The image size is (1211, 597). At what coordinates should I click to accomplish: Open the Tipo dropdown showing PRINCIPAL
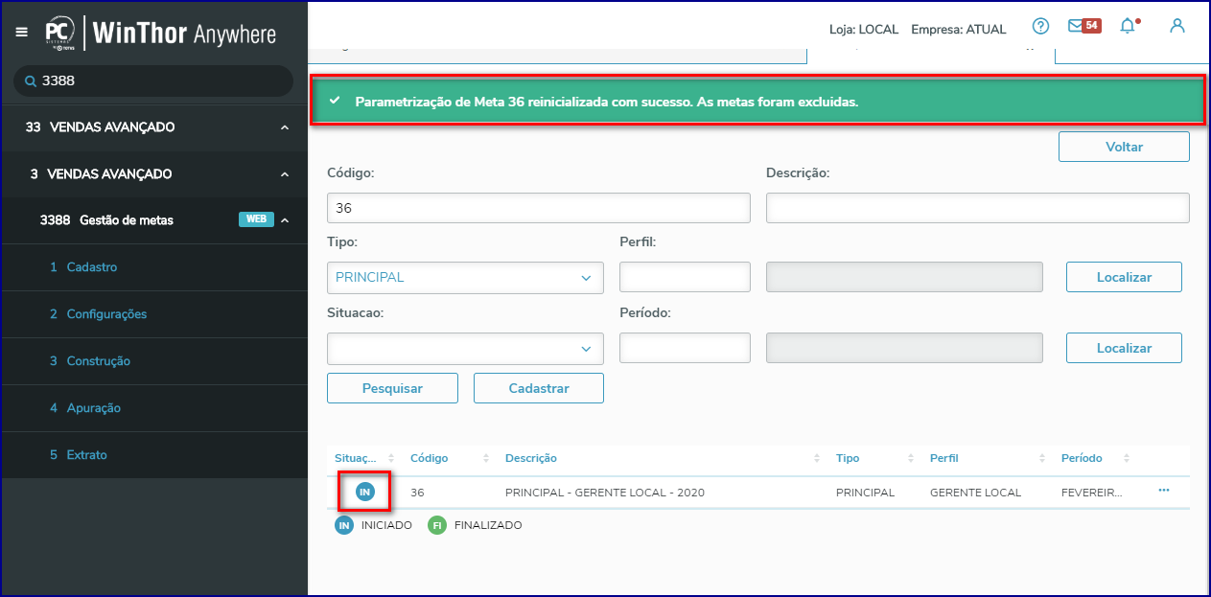(465, 278)
